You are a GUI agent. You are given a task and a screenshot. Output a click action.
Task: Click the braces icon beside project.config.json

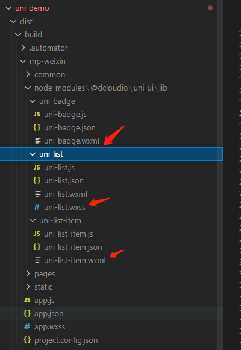pos(27,340)
